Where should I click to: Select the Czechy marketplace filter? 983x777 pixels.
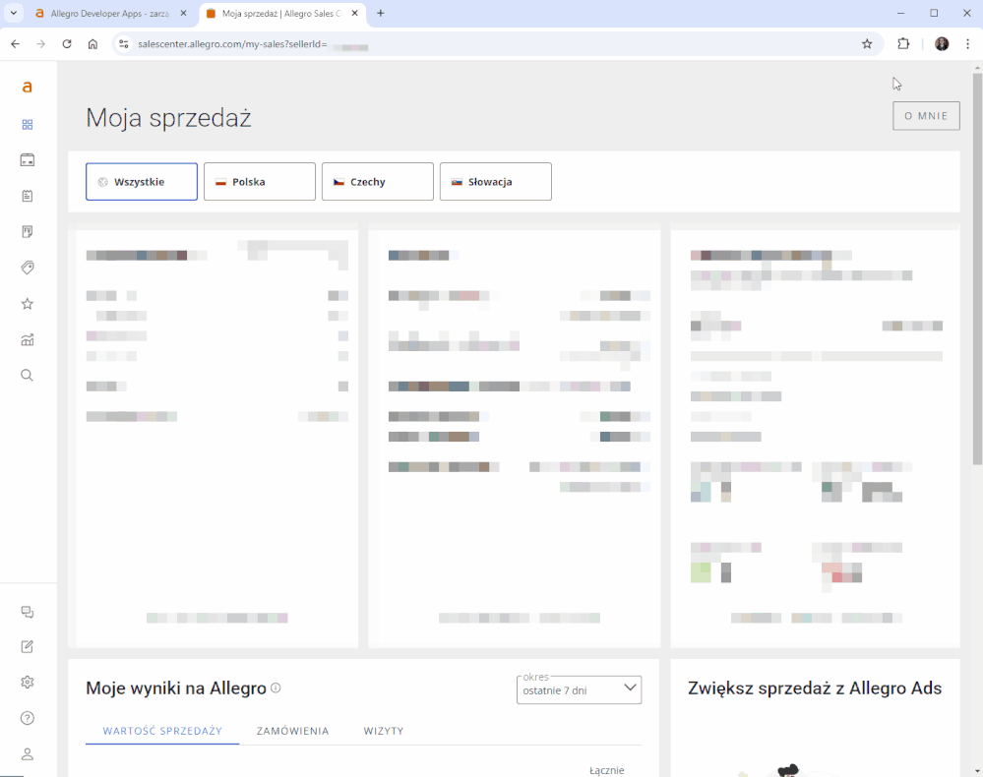(x=378, y=182)
